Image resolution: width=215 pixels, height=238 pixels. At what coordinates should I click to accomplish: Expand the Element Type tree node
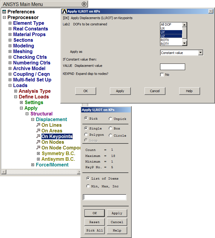pyautogui.click(x=10, y=23)
